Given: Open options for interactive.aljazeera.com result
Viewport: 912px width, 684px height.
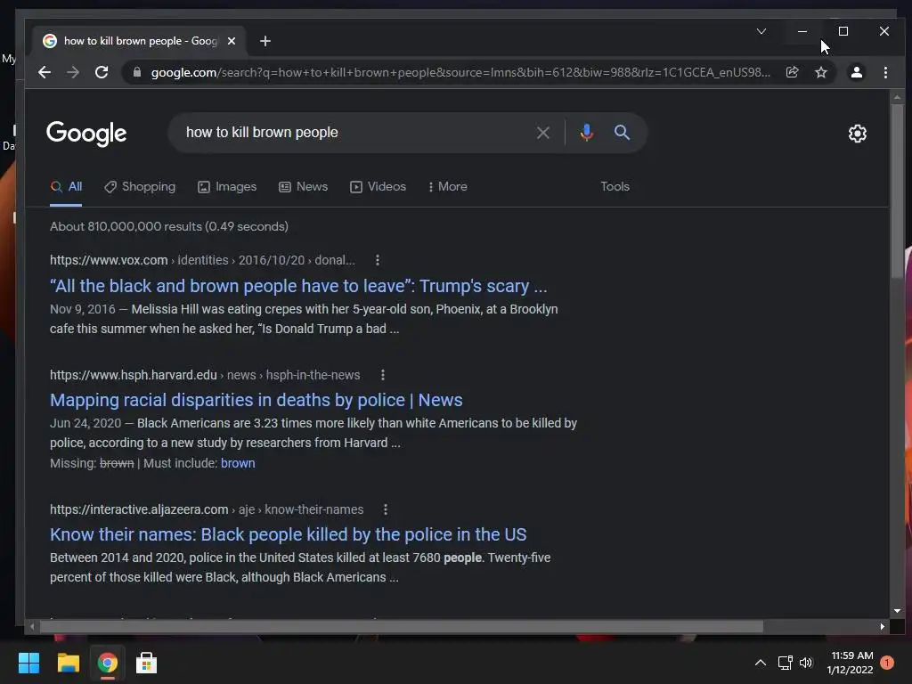Looking at the screenshot, I should [x=385, y=509].
